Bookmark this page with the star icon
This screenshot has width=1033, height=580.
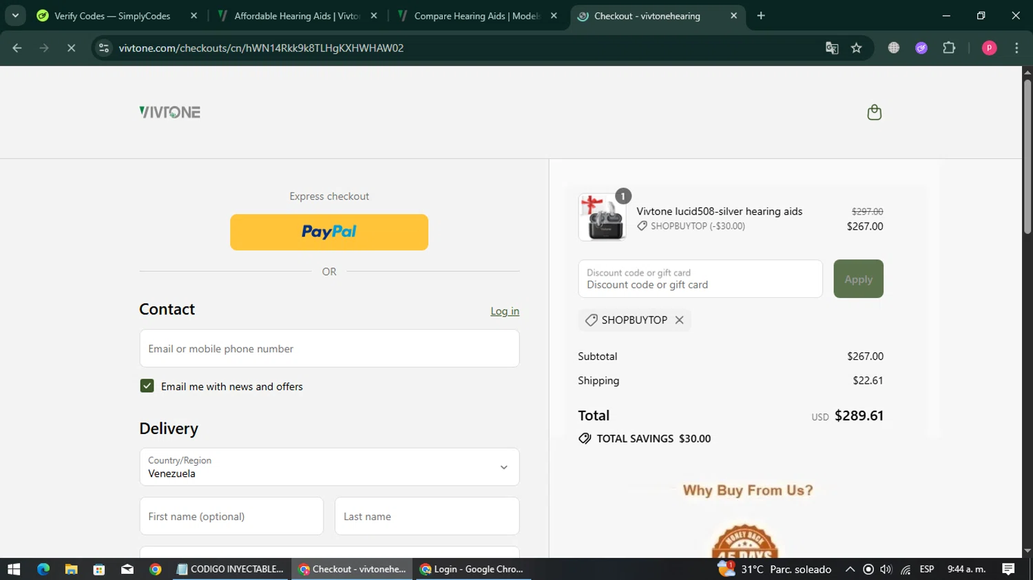point(856,48)
